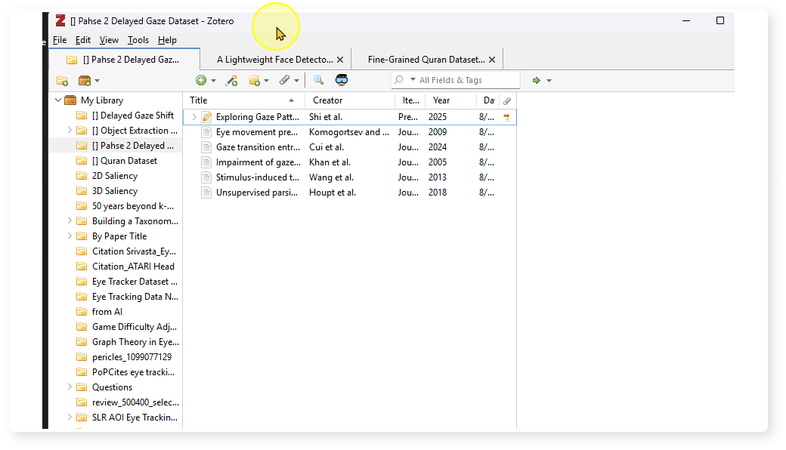786x450 pixels.
Task: Expand the [] Object Extraction collection
Action: tap(70, 130)
